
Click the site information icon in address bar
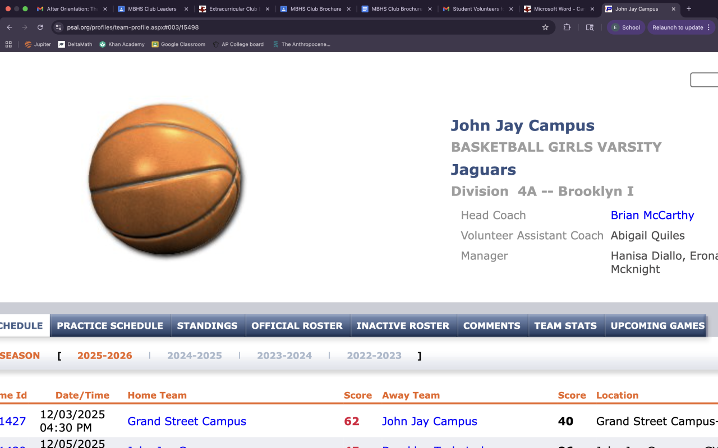coord(58,27)
